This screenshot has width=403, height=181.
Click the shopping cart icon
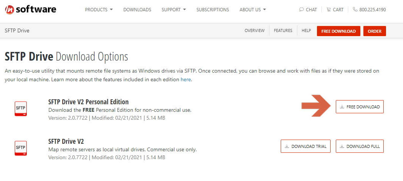tap(328, 10)
